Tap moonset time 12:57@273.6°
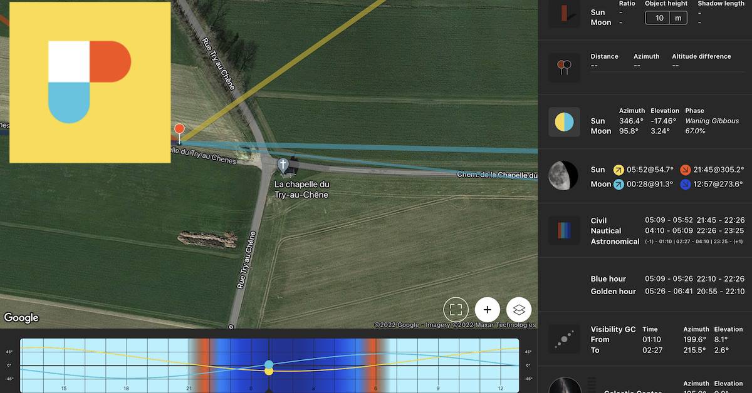 pos(719,184)
